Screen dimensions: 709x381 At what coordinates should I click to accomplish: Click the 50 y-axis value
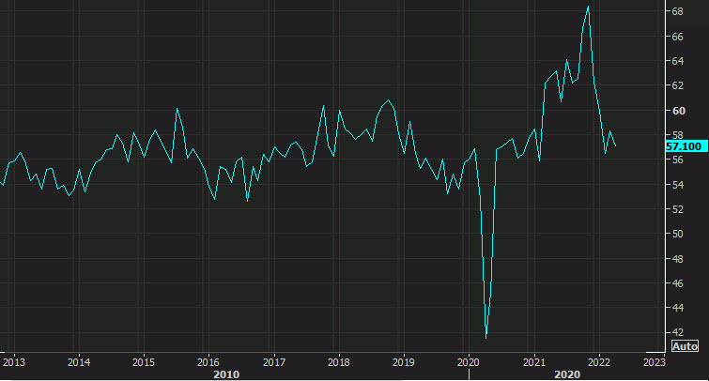677,234
